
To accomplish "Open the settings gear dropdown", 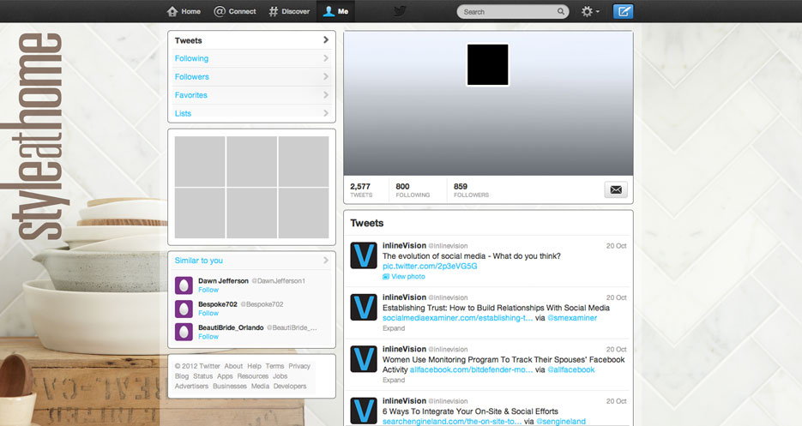I will click(x=590, y=11).
